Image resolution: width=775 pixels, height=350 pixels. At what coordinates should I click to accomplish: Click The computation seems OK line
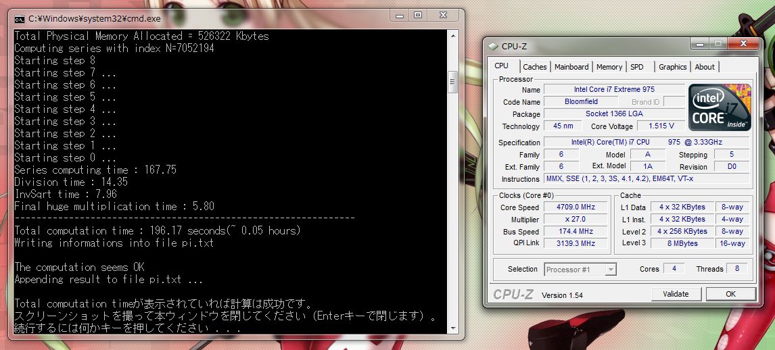79,267
